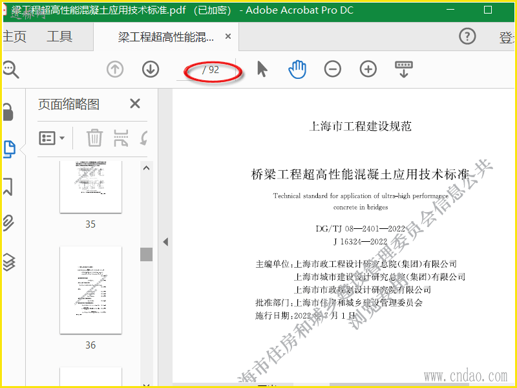
Task: Activate the hand pan tool
Action: (x=297, y=69)
